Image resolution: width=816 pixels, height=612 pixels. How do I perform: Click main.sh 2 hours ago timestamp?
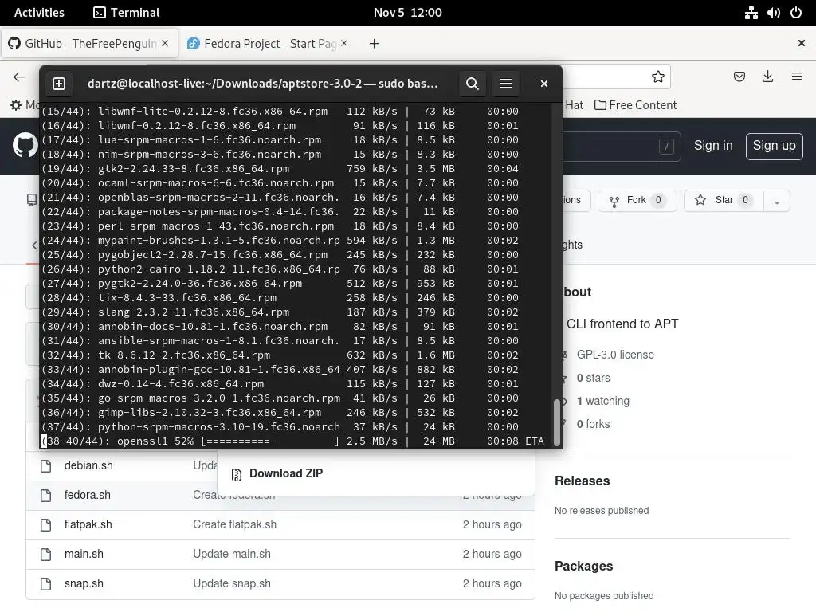tap(492, 555)
